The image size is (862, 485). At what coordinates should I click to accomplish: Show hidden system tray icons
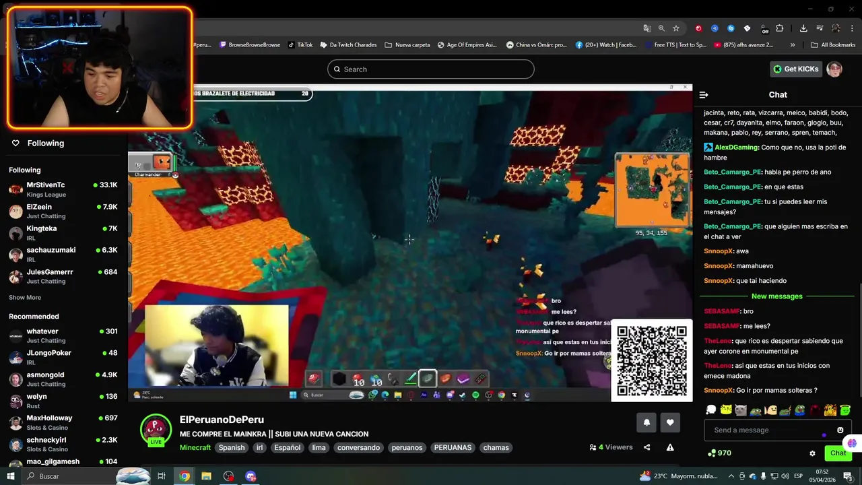[x=731, y=476]
